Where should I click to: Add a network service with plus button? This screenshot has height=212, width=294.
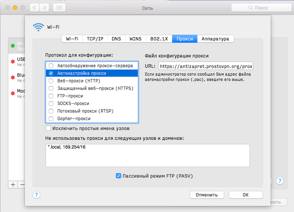13,184
